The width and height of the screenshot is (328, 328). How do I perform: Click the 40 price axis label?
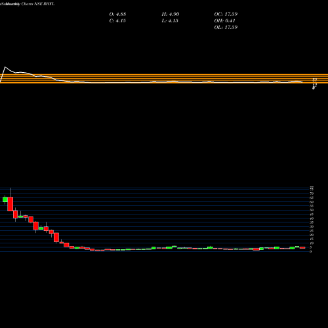click(312, 218)
